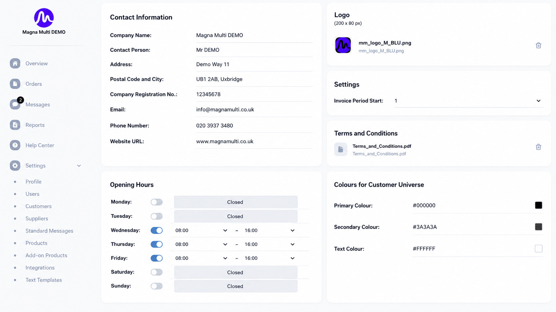Disable Thursday opening hours toggle
The width and height of the screenshot is (556, 312).
tap(157, 244)
